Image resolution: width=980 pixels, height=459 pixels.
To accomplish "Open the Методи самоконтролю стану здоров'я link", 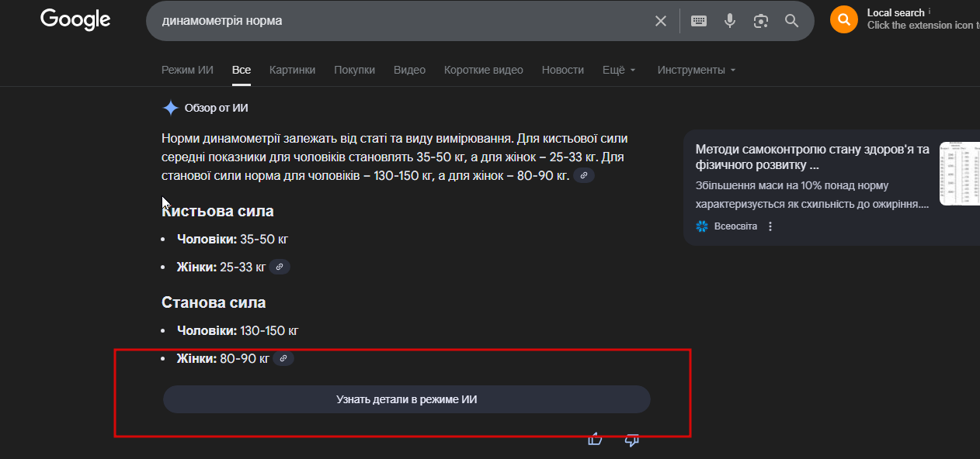I will 811,157.
